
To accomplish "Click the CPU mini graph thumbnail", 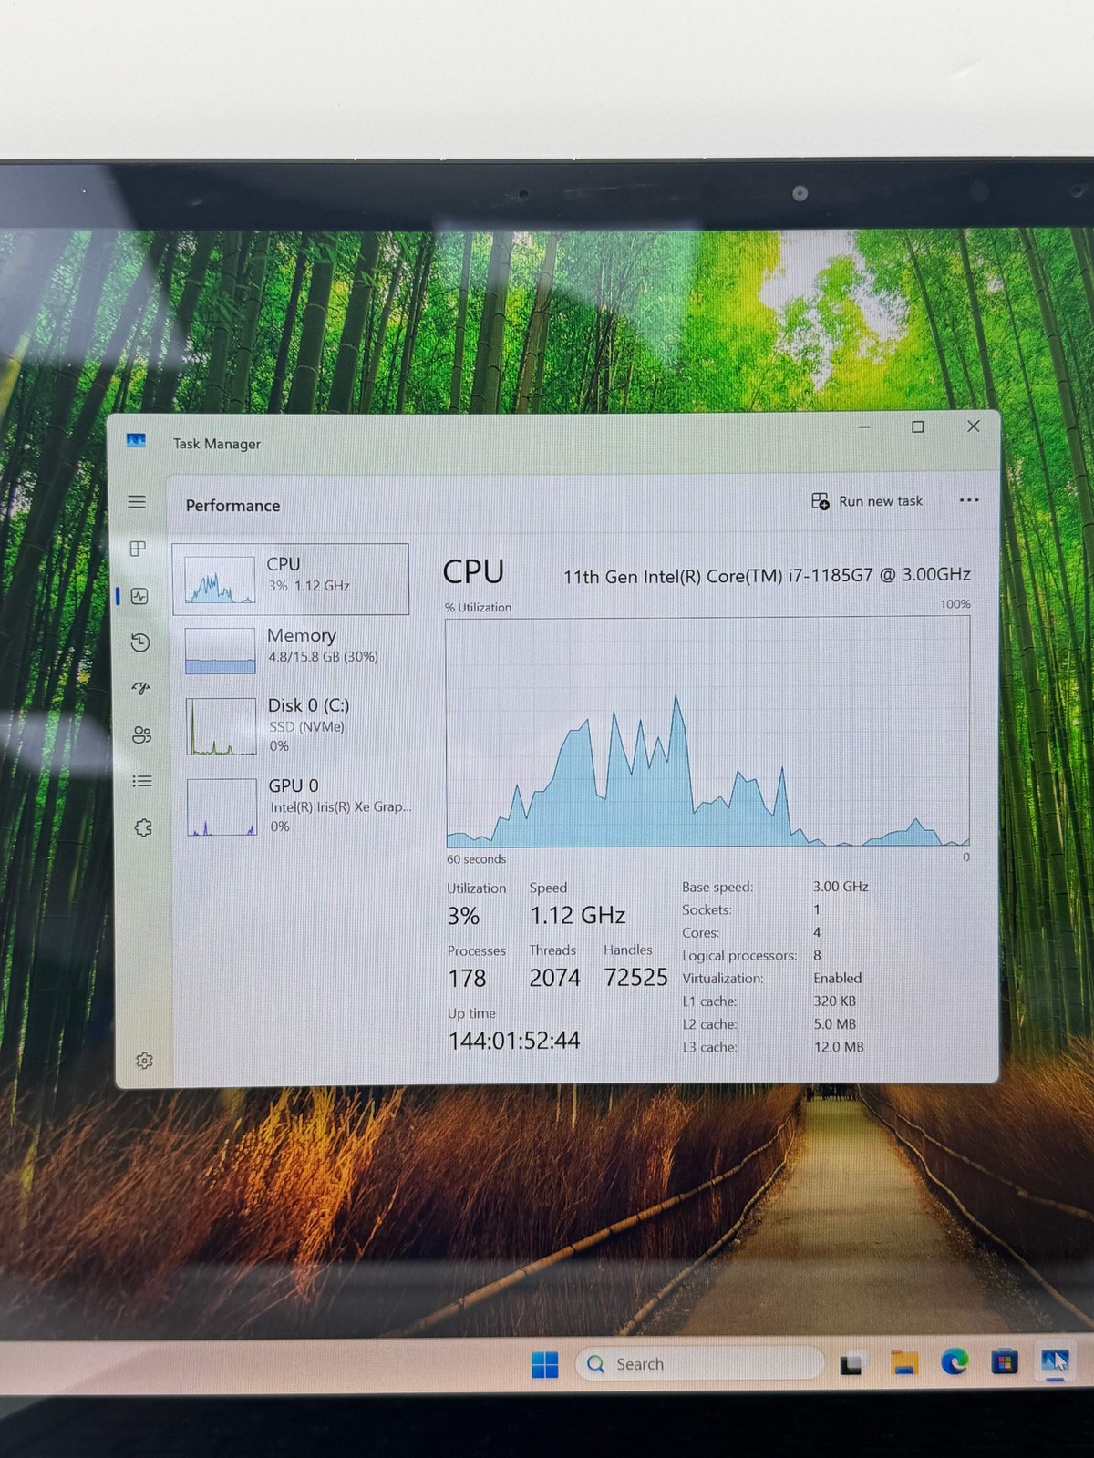I will (219, 580).
